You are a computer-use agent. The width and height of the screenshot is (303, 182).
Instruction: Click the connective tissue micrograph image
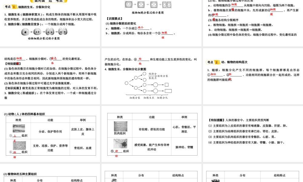click(x=19, y=145)
